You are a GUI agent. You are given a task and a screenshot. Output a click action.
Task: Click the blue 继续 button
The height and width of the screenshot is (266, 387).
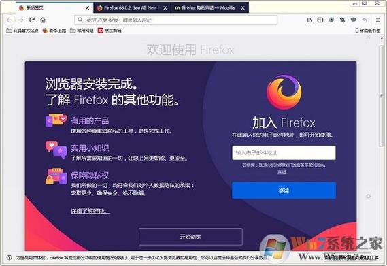pyautogui.click(x=284, y=190)
